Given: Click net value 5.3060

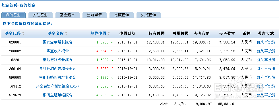Looking at the screenshot, I should (x=102, y=69).
